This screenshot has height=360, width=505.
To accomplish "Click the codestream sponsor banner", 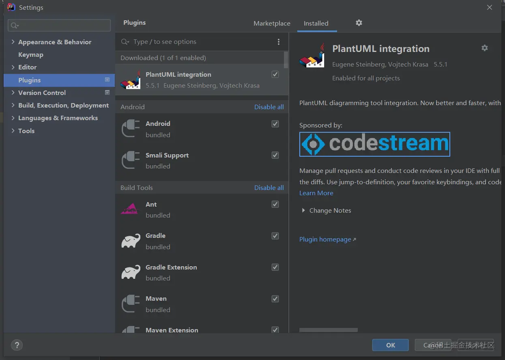I will tap(374, 144).
